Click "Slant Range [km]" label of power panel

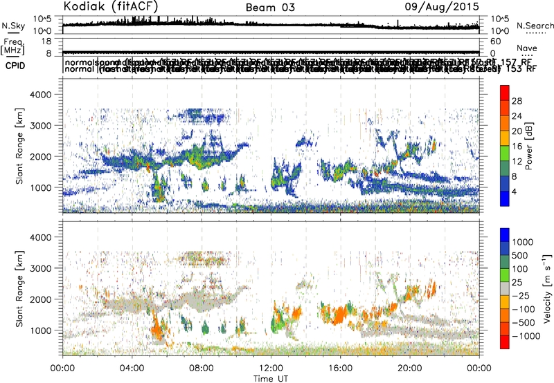[20, 146]
